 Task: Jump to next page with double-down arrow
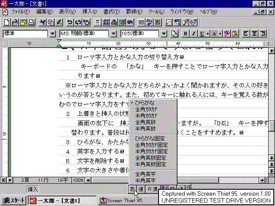click(x=272, y=171)
